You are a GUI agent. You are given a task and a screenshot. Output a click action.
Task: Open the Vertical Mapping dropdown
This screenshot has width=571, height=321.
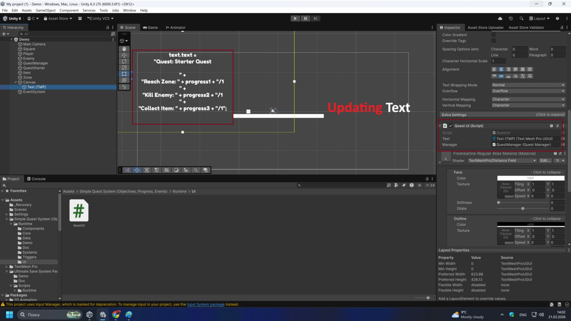coord(528,105)
